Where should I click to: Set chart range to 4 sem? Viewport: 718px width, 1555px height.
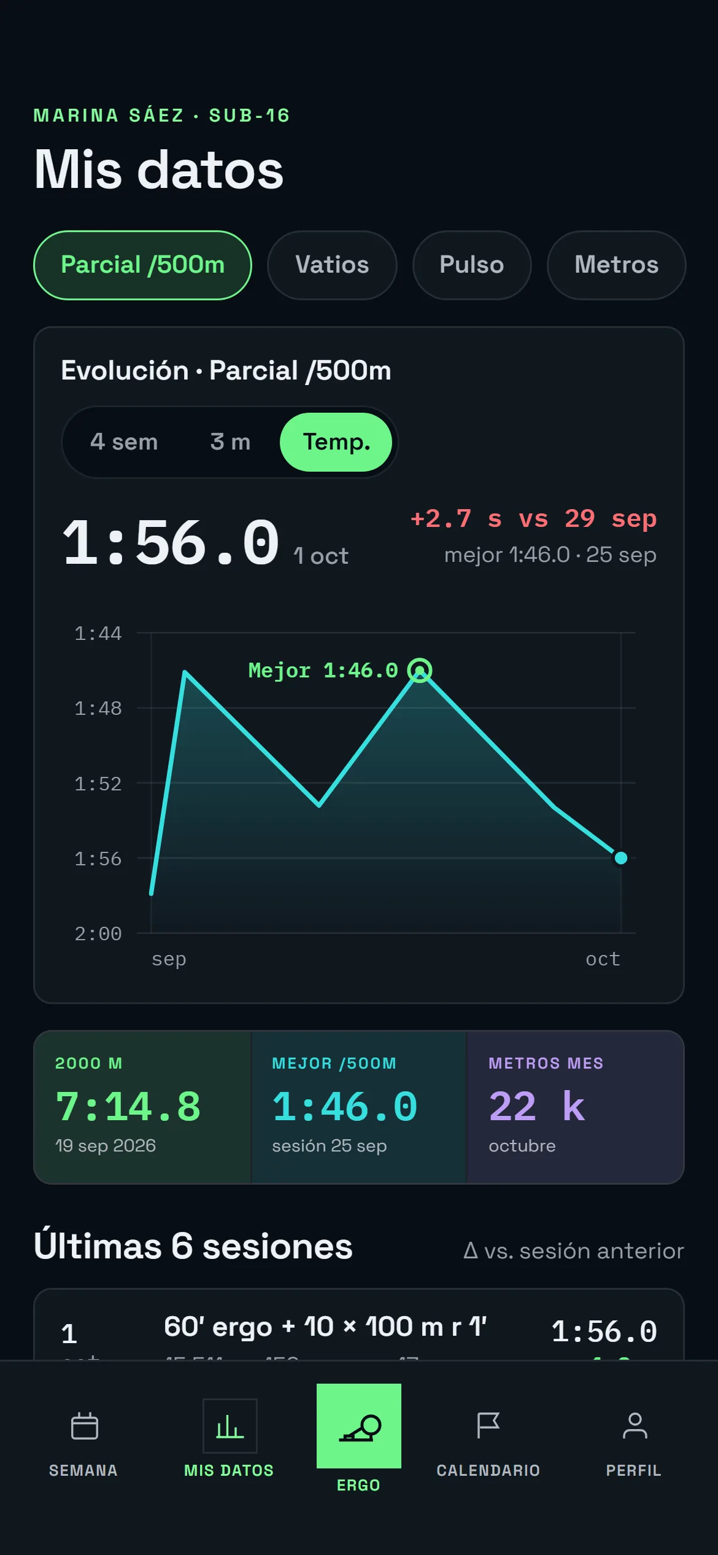[x=124, y=442]
